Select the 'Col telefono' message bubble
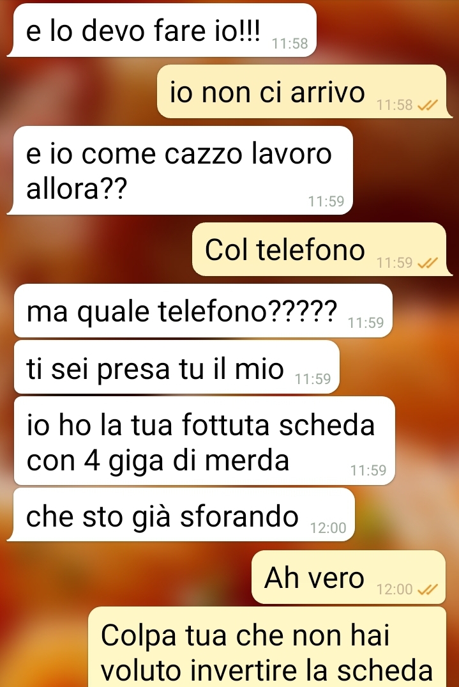Screen dimensions: 459x687 pos(322,249)
